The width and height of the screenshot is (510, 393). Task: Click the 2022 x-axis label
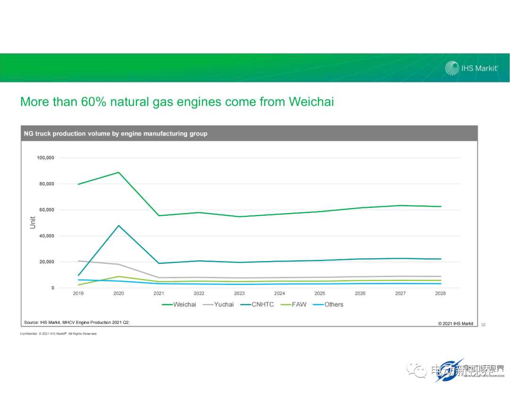pos(199,294)
